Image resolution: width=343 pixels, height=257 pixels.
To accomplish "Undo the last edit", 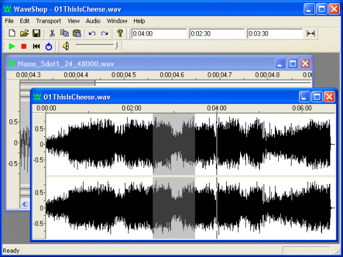I will pyautogui.click(x=92, y=34).
